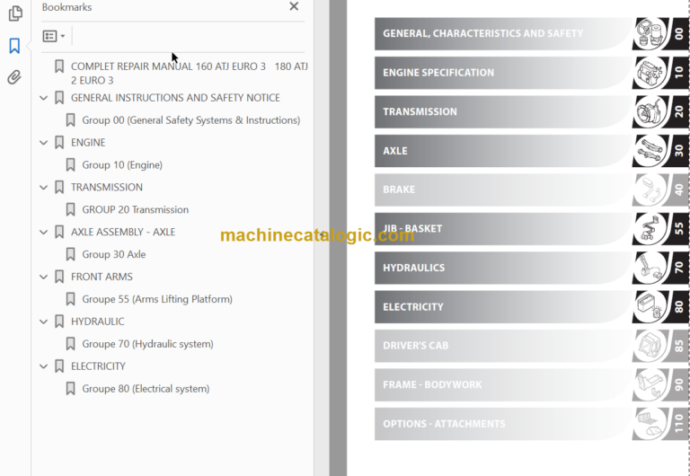This screenshot has height=476, width=690.
Task: Click the jib basket icon for section 55
Action: pos(650,229)
